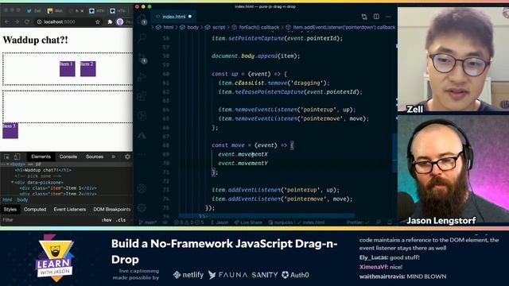The image size is (509, 286).
Task: Open notifications bell in VS Code status bar
Action: pyautogui.click(x=390, y=222)
